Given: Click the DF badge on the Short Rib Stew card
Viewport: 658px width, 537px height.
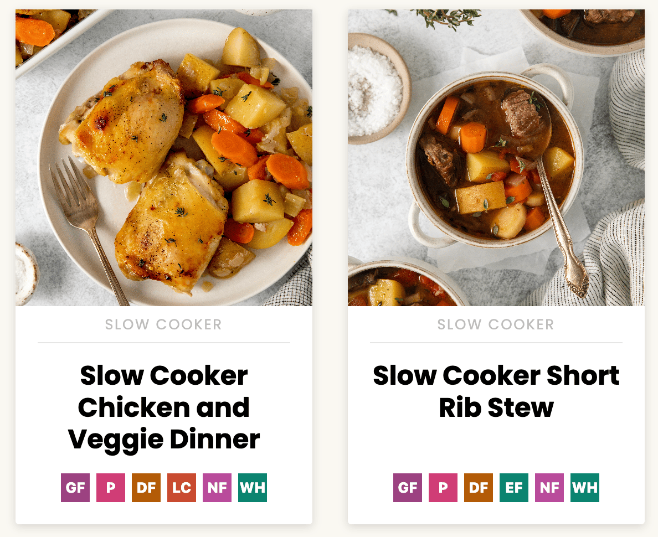Looking at the screenshot, I should pyautogui.click(x=479, y=488).
